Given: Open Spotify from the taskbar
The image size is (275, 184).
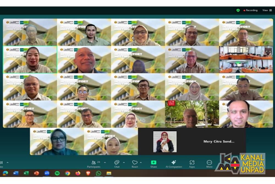Looking at the screenshot, I should pyautogui.click(x=57, y=173).
